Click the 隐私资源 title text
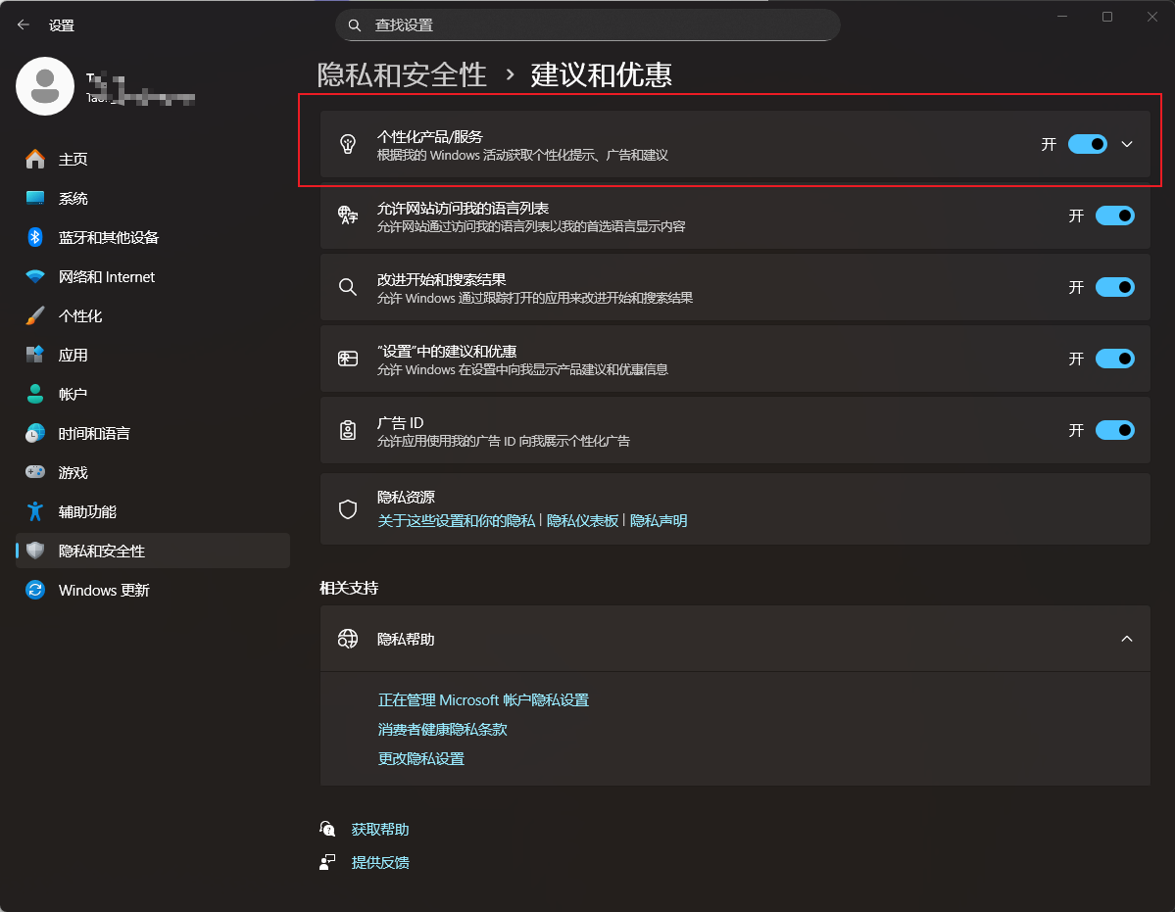Image resolution: width=1175 pixels, height=912 pixels. (406, 497)
